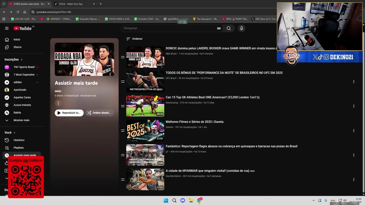The height and width of the screenshot is (205, 365).
Task: Open Windows Start menu
Action: click(166, 200)
